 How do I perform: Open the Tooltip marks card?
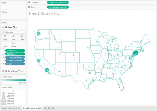pos(13,45)
